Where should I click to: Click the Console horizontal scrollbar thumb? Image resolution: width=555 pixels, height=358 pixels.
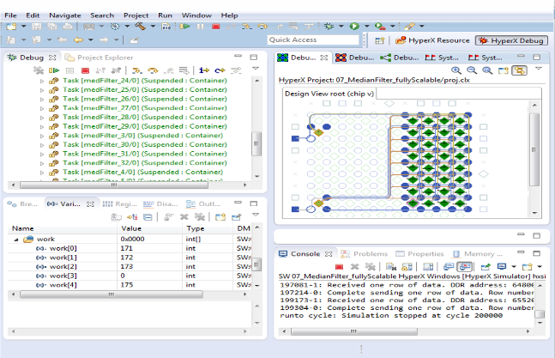click(x=354, y=331)
